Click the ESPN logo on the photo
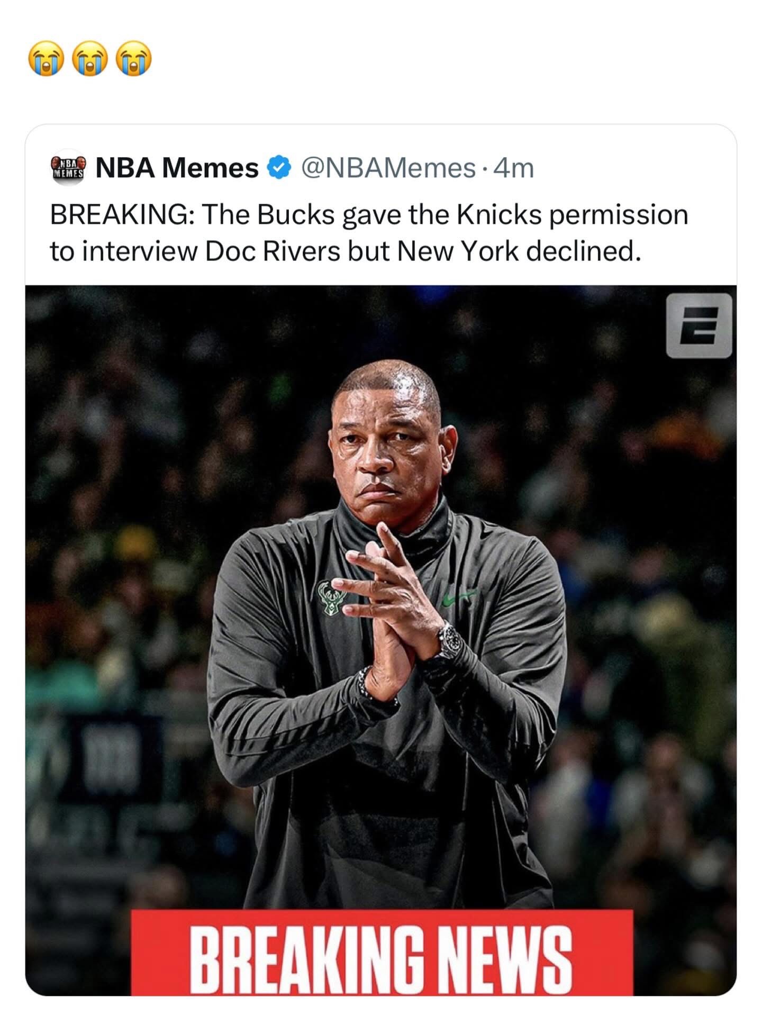This screenshot has width=762, height=1015. point(699,326)
